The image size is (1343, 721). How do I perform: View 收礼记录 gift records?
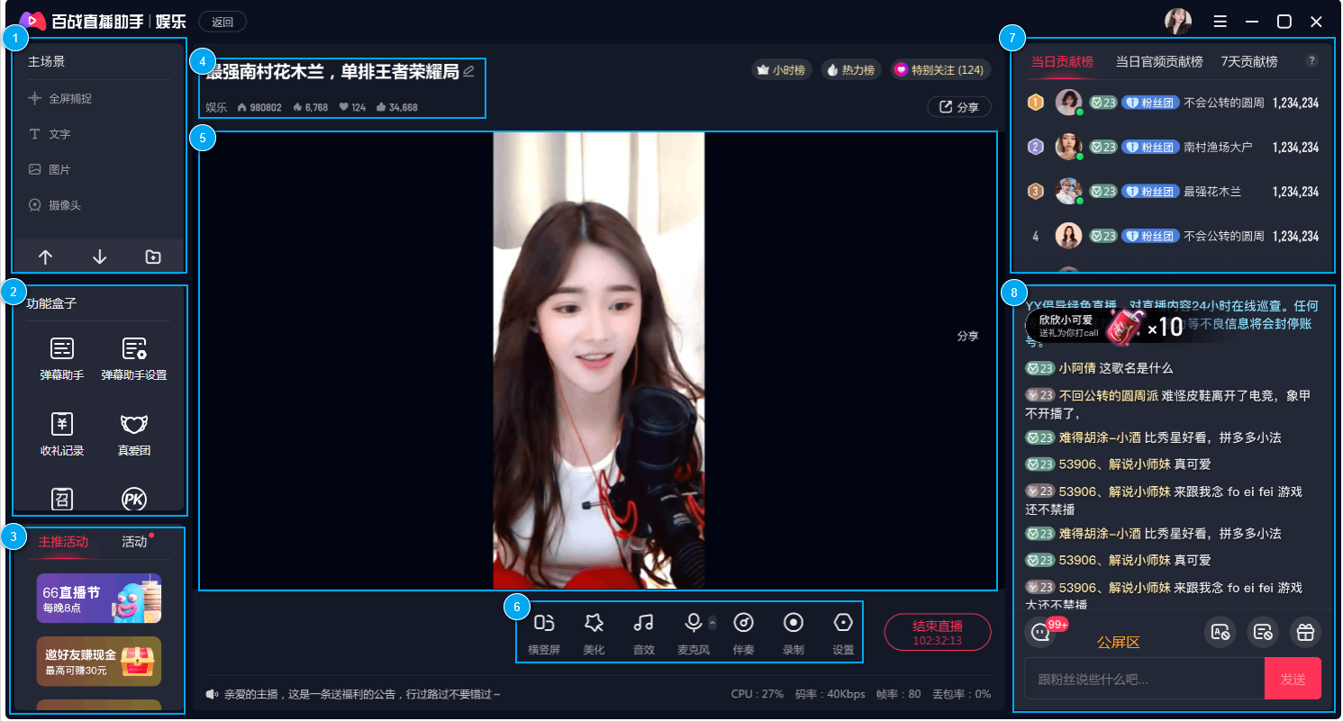click(x=61, y=433)
